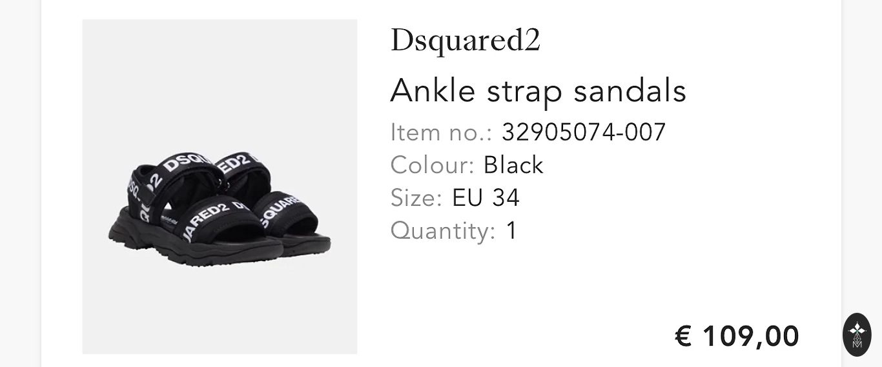Click the Colour label text
The width and height of the screenshot is (882, 367).
431,165
